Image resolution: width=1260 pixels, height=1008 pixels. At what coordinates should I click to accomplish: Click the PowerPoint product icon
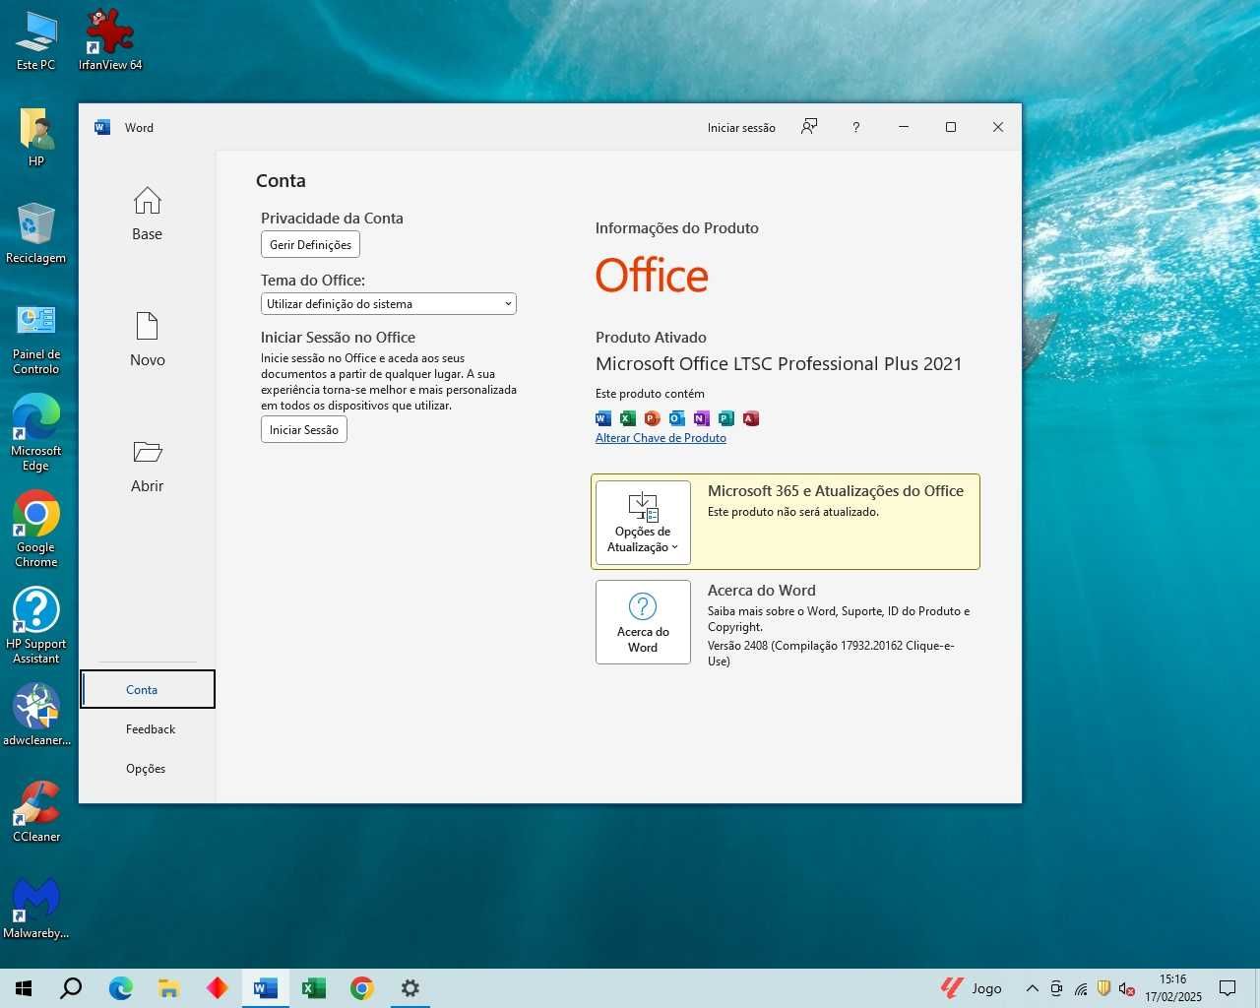tap(652, 418)
